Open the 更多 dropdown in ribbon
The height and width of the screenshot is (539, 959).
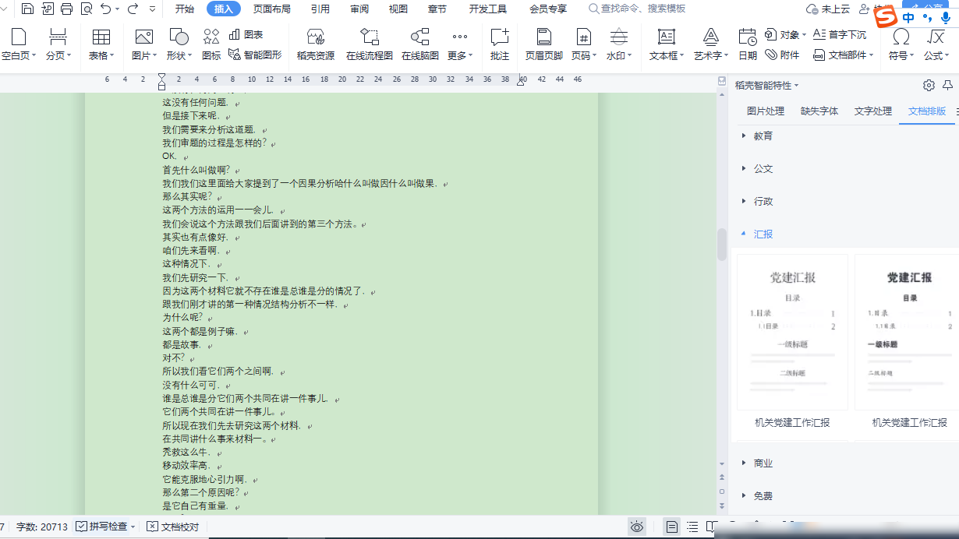[460, 44]
